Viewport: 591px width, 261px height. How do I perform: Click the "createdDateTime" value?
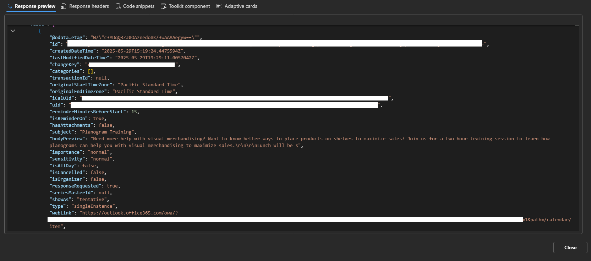142,51
